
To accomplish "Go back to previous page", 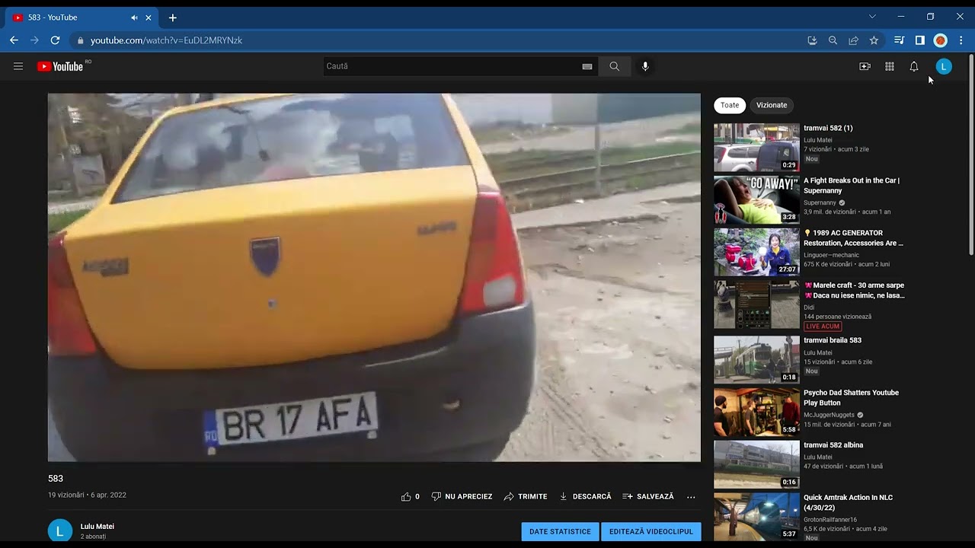I will [x=14, y=40].
